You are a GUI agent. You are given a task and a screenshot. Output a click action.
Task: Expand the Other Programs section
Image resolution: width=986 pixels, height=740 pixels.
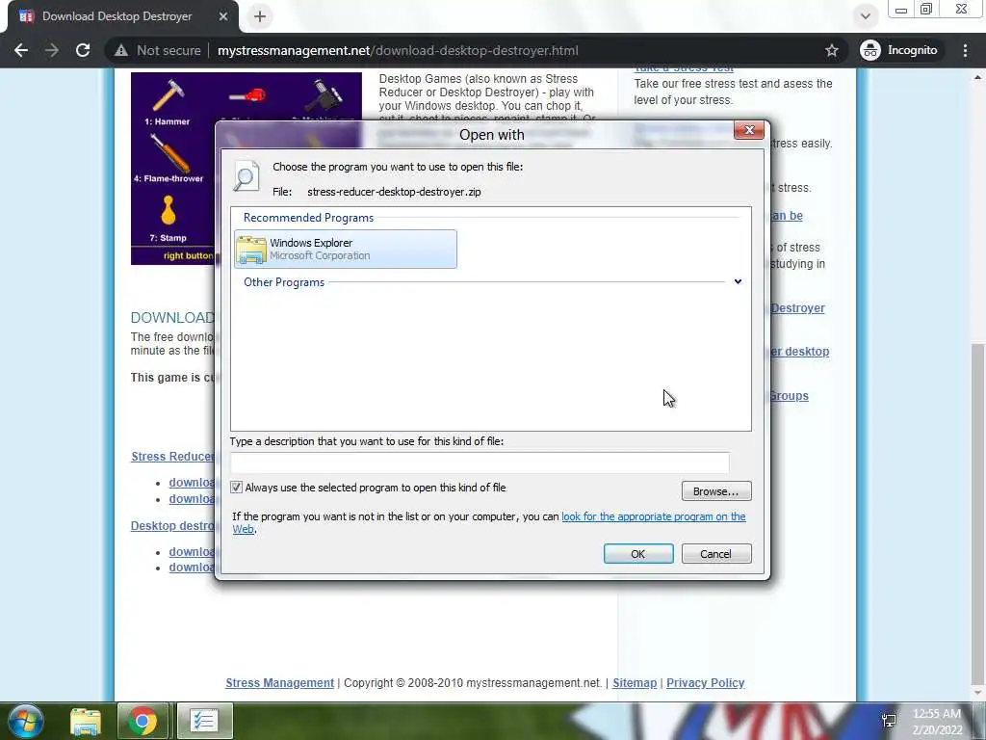[x=738, y=282]
